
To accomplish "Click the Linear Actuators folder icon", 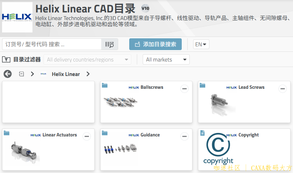I will 7,133.
